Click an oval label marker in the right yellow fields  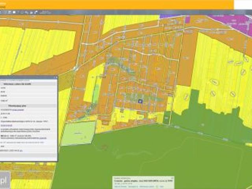coord(214,82)
